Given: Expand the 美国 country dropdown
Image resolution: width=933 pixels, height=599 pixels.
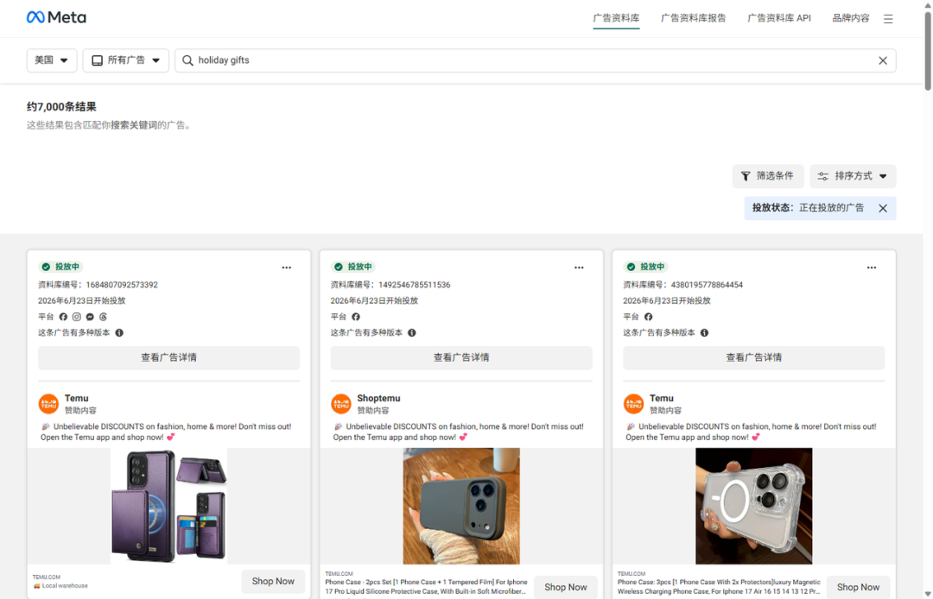Looking at the screenshot, I should pyautogui.click(x=52, y=60).
